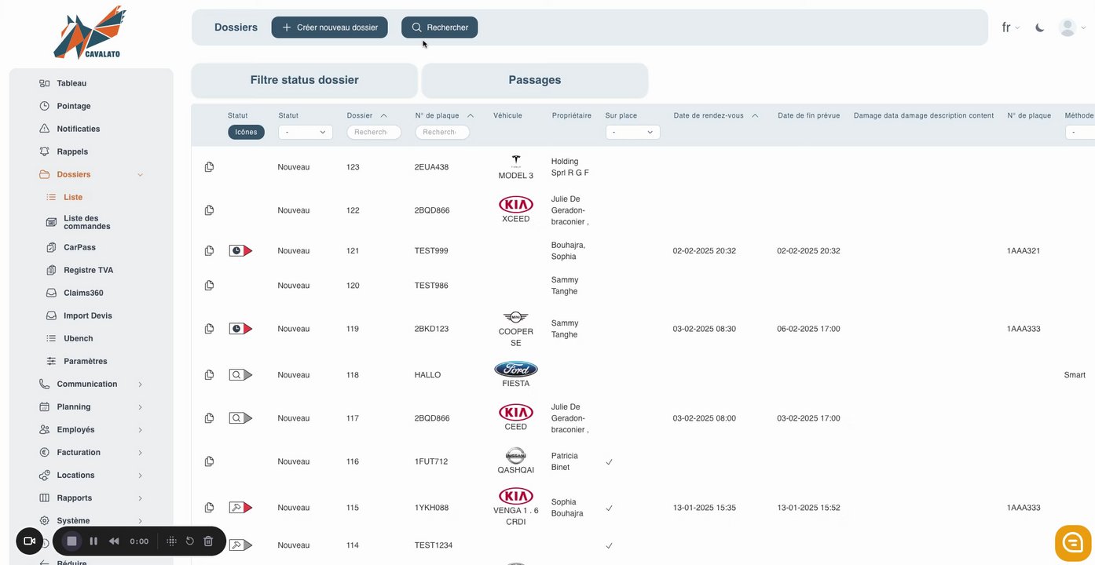The image size is (1095, 565).
Task: Stop the screen recording
Action: click(x=71, y=541)
